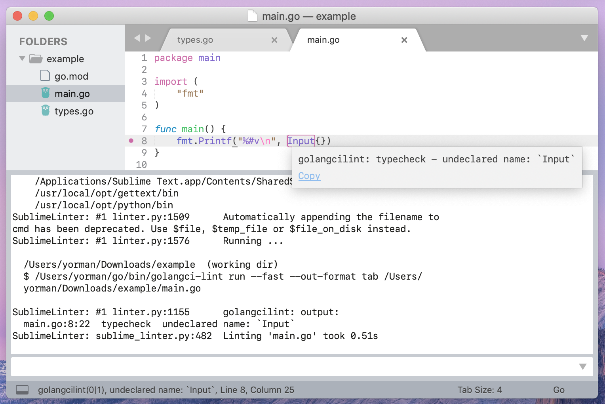Click Copy in the lint error popup
This screenshot has width=605, height=404.
click(x=309, y=176)
